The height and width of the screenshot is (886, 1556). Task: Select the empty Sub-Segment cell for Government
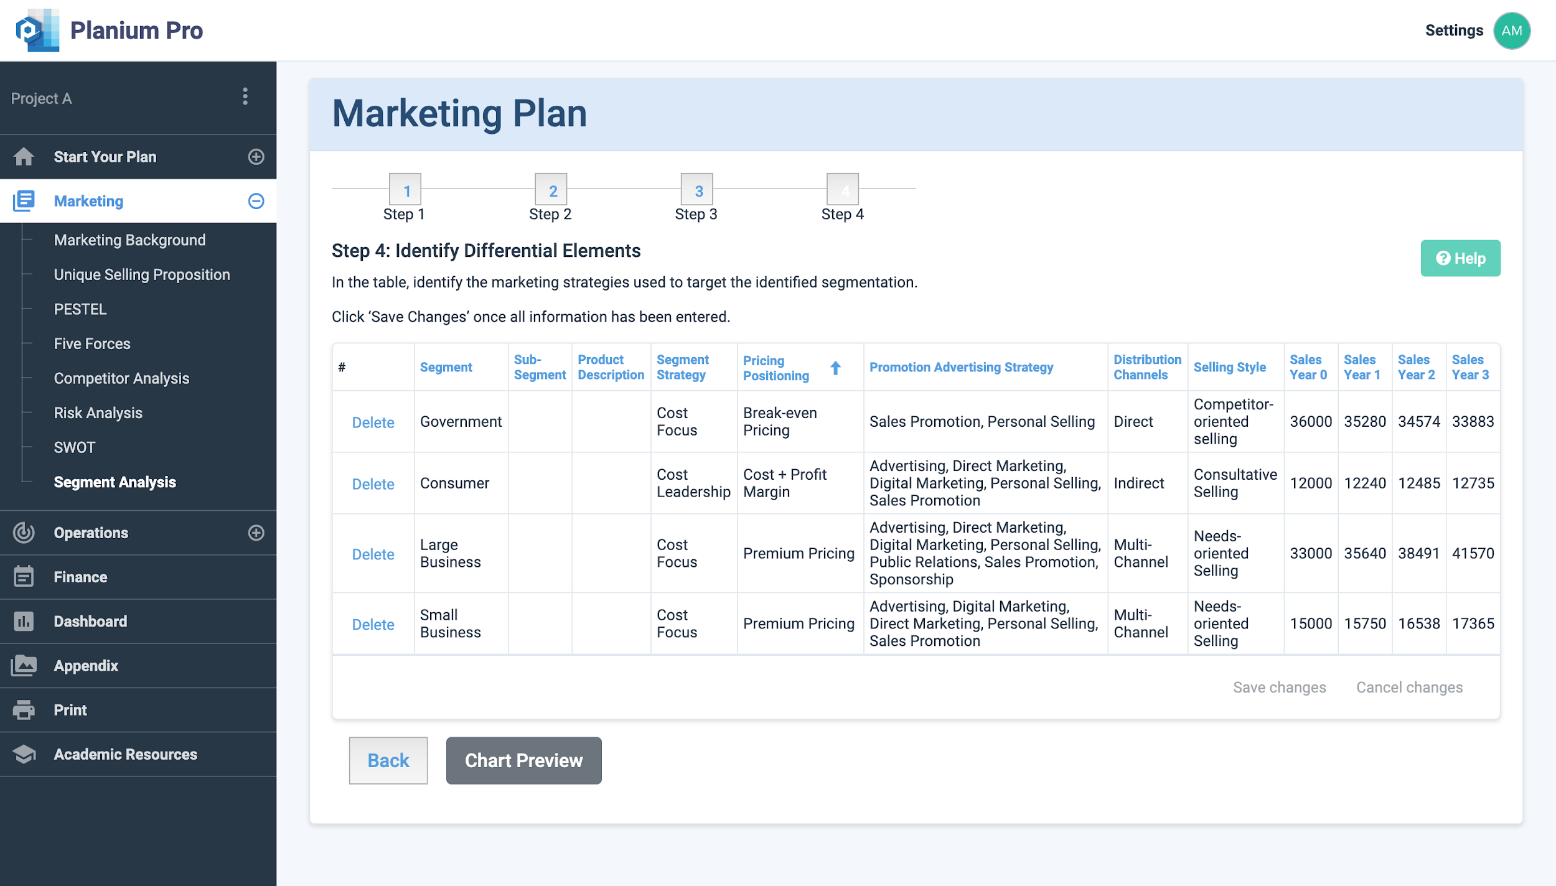point(540,422)
